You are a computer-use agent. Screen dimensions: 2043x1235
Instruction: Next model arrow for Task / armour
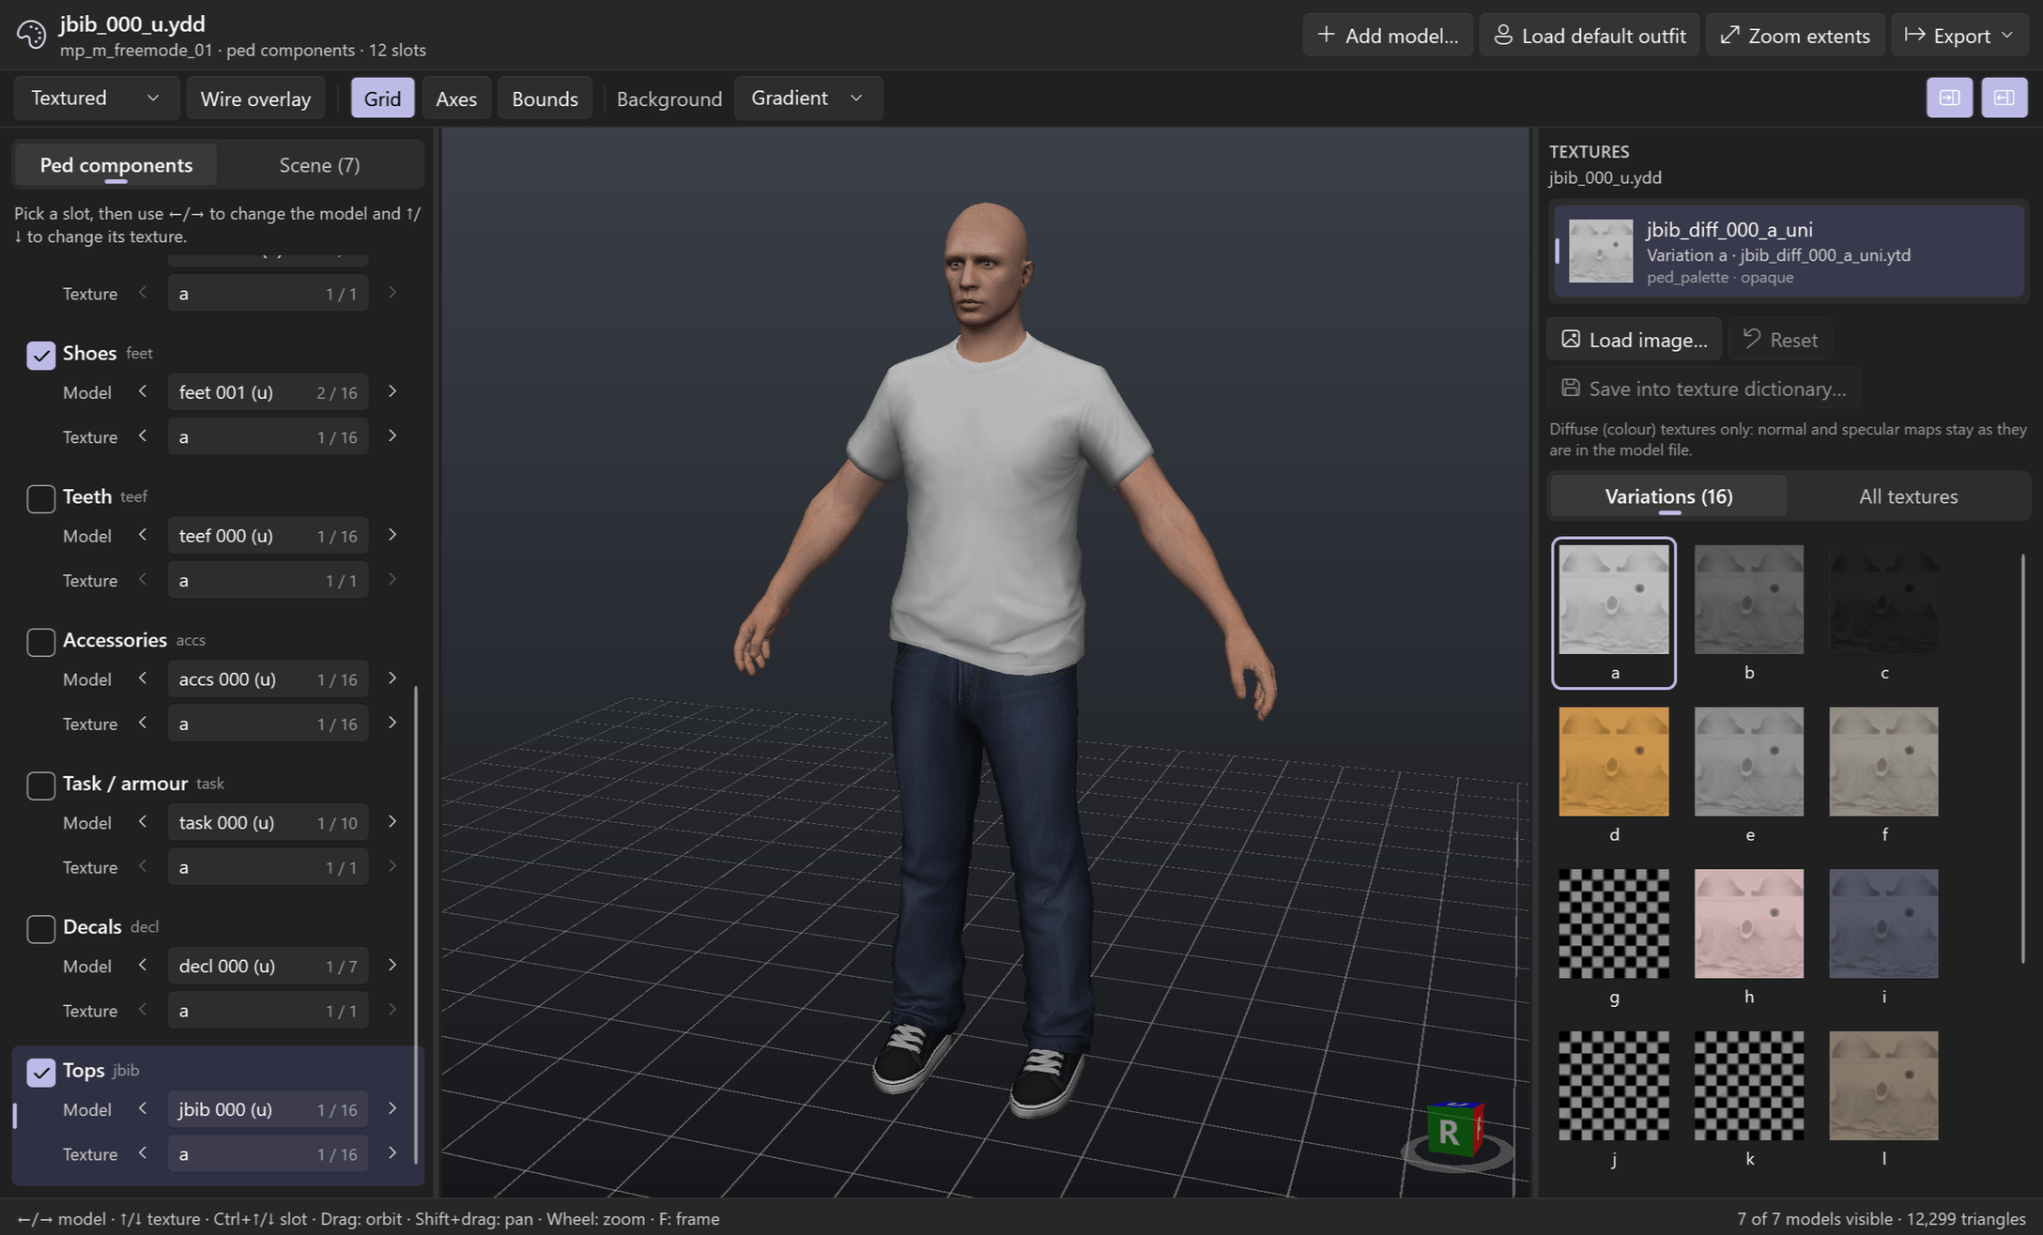tap(392, 822)
